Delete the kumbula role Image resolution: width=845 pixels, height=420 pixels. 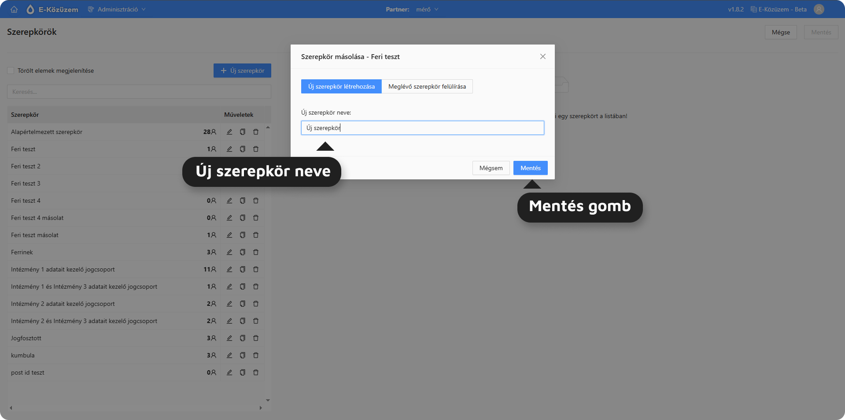[x=256, y=355]
